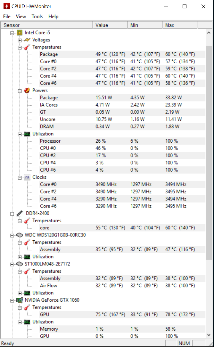The image size is (214, 347).
Task: Click the NVIDIA GeForce GTX 1060 card icon
Action: [x=20, y=300]
